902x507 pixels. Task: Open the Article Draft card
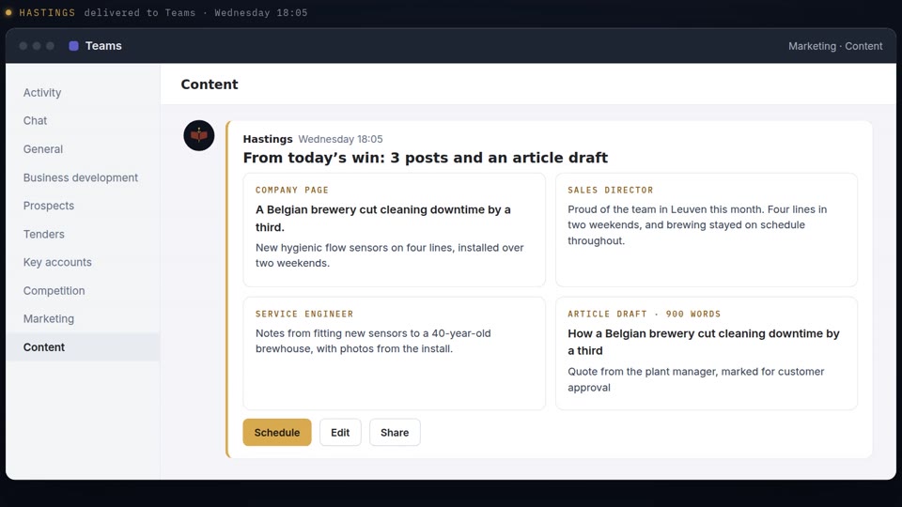[x=707, y=354]
